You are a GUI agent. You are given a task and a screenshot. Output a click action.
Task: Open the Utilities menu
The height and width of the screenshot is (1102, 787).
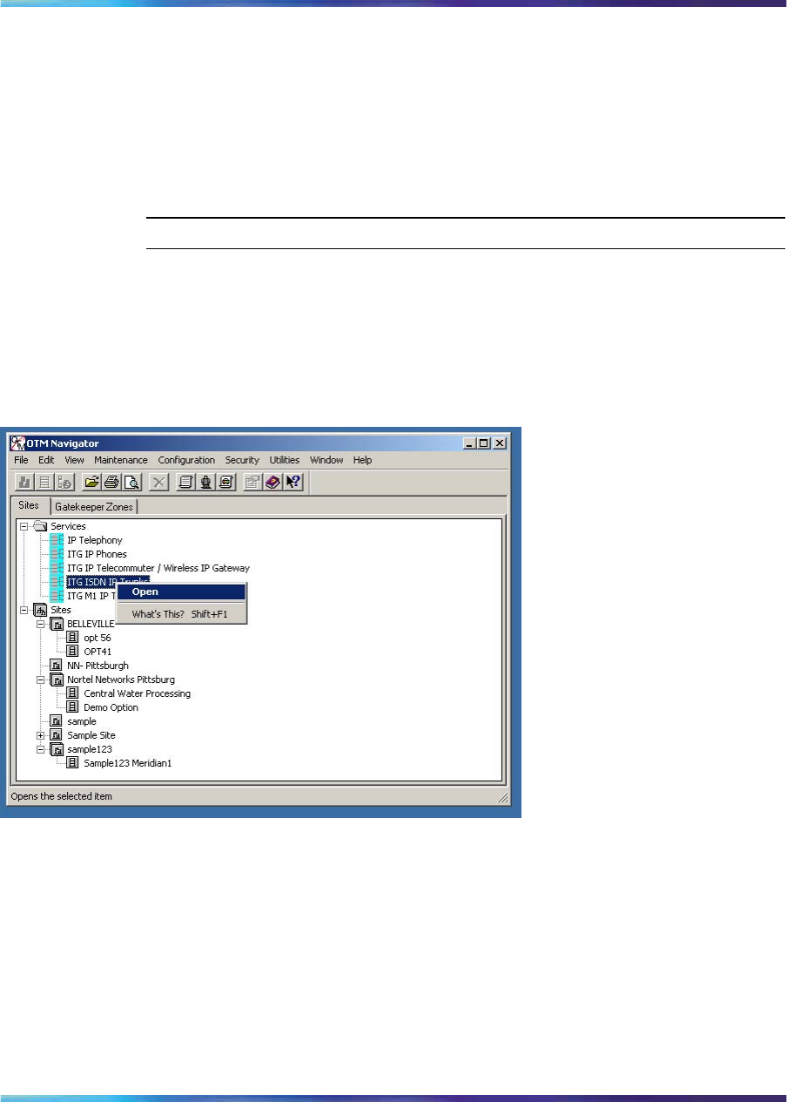(x=285, y=460)
